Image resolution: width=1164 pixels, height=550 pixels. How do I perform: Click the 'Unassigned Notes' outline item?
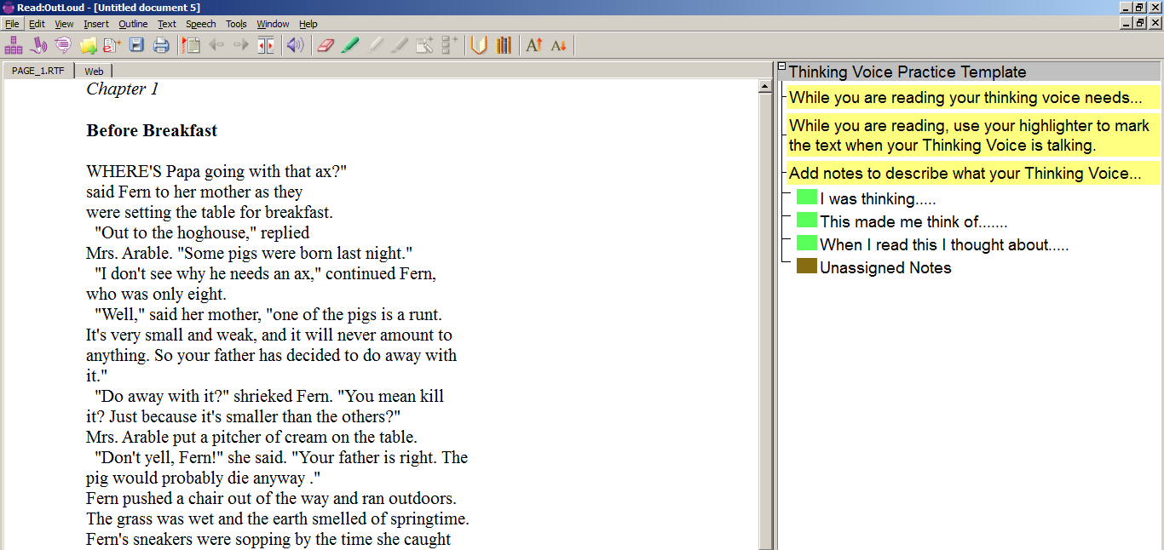[885, 268]
